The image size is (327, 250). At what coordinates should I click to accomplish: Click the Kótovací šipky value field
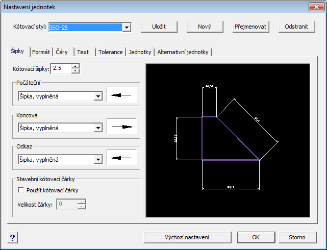[x=61, y=68]
